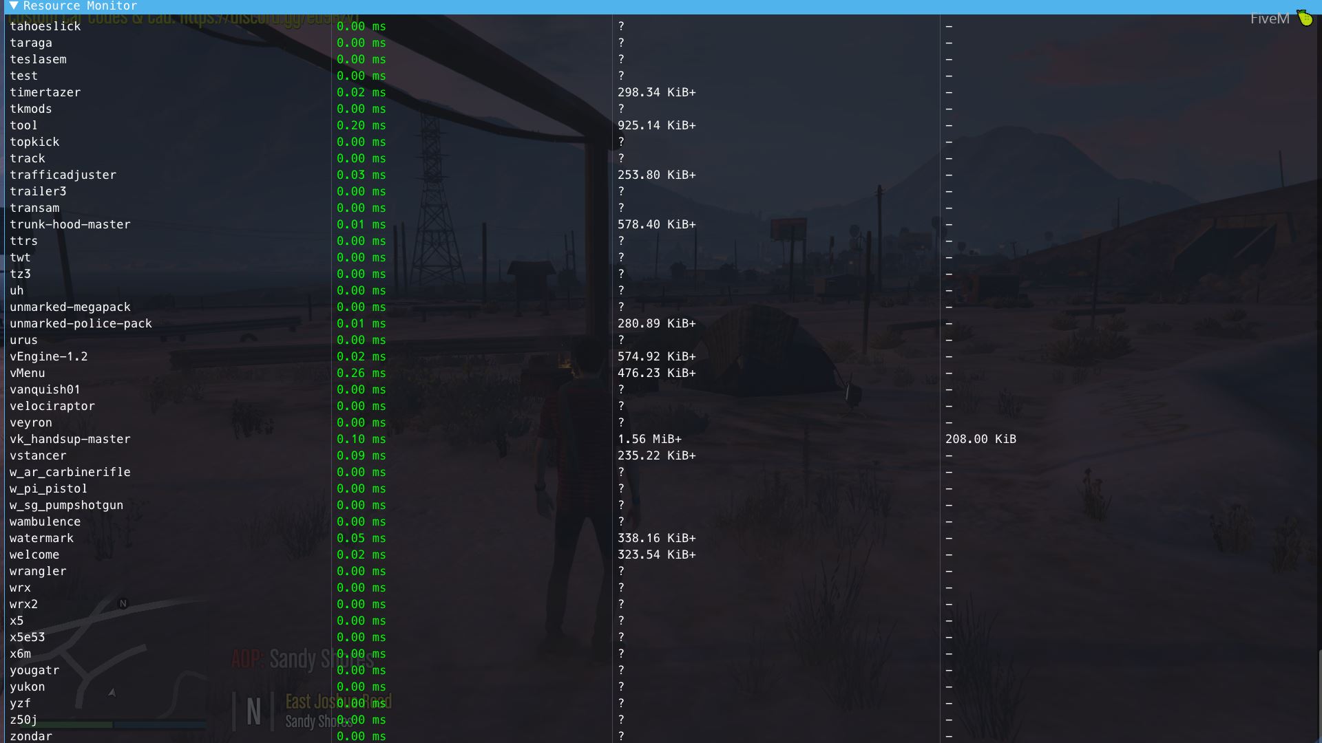Click the 298.34 KiB+ memory value
Image resolution: width=1322 pixels, height=743 pixels.
pyautogui.click(x=657, y=92)
